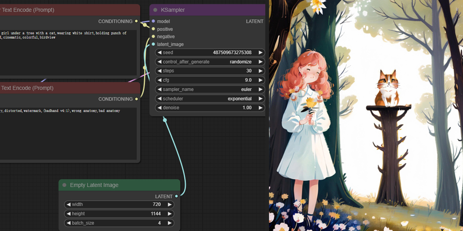Click the denoise value 1.00
Image resolution: width=463 pixels, height=231 pixels.
[x=247, y=108]
